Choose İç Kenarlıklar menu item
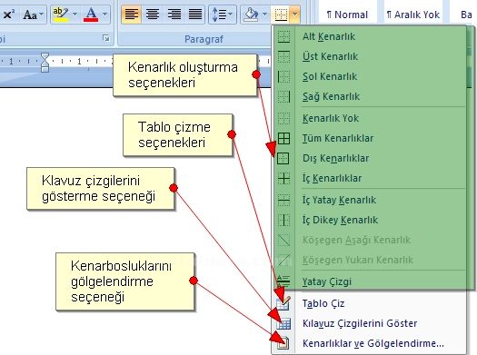 pyautogui.click(x=370, y=178)
